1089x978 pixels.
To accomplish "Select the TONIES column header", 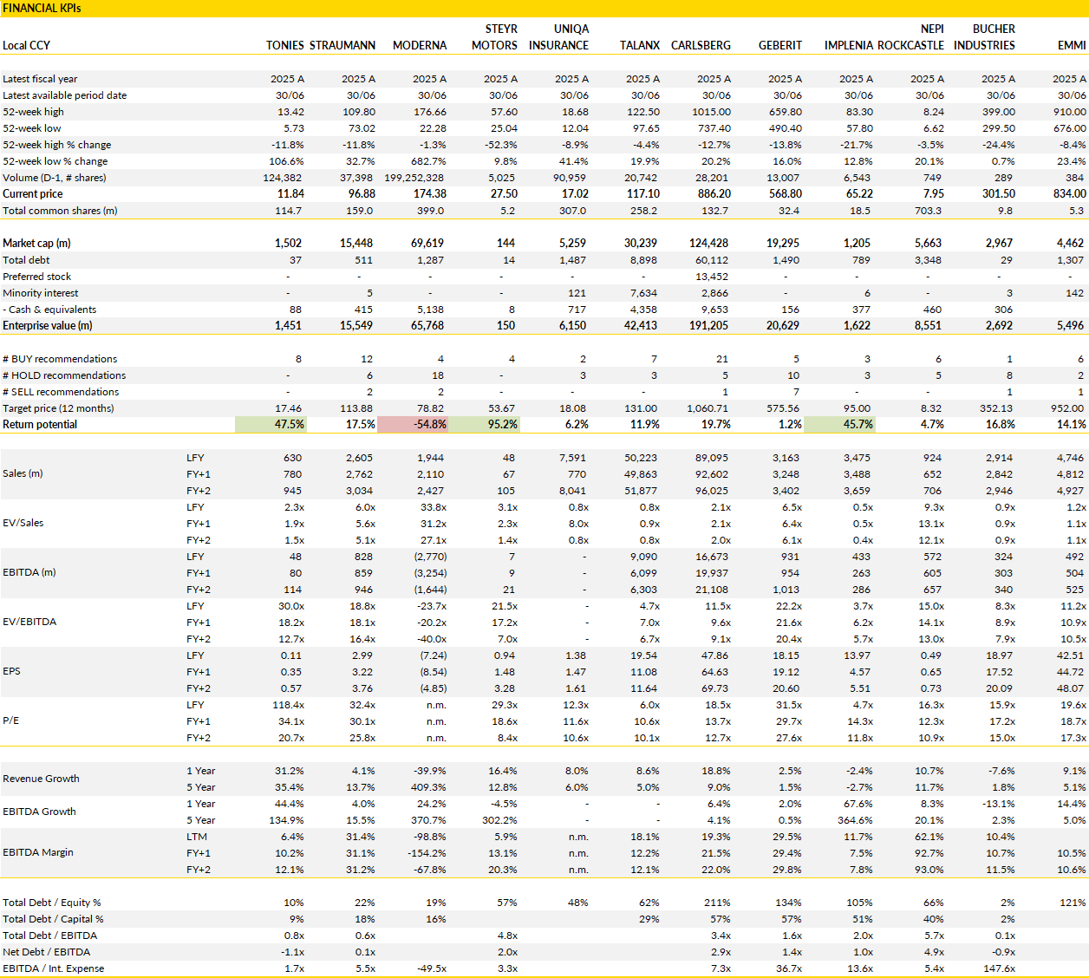I will (x=285, y=45).
